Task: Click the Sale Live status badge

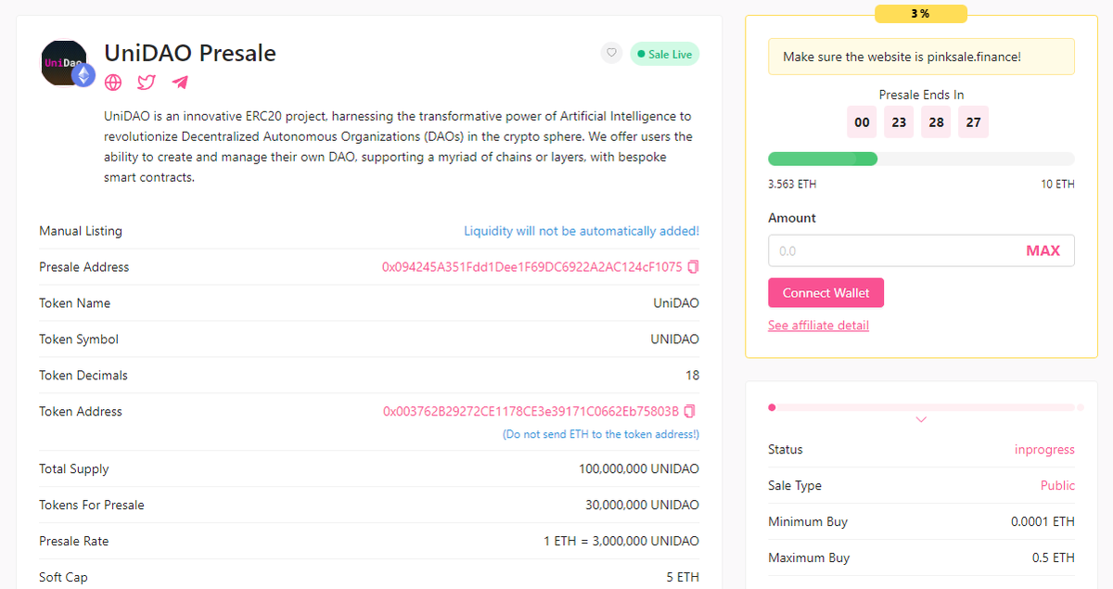Action: (x=665, y=54)
